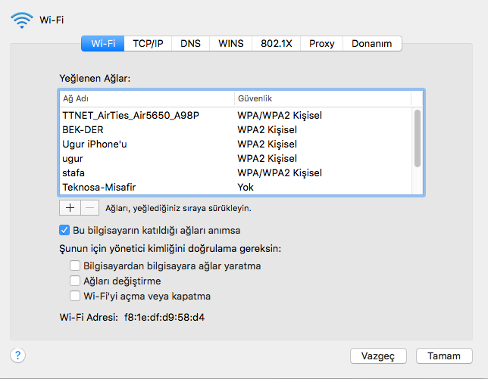Viewport: 488px width, 379px height.
Task: Click the network list scrollbar
Action: point(418,138)
